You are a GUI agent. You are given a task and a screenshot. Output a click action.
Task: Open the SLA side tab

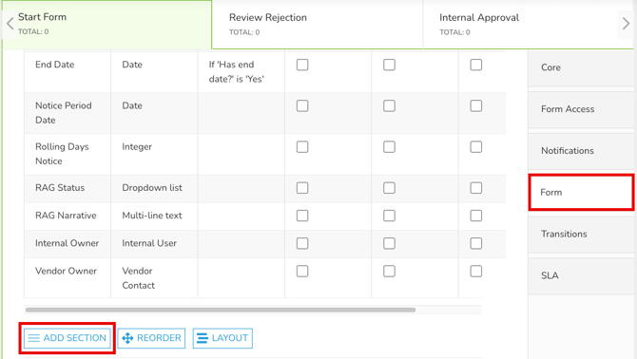coord(581,275)
